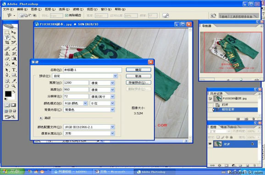The height and width of the screenshot is (175, 265).
Task: Select the Dodge tool
Action: pyautogui.click(x=14, y=64)
